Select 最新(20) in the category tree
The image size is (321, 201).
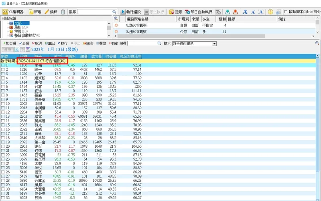tap(22, 27)
